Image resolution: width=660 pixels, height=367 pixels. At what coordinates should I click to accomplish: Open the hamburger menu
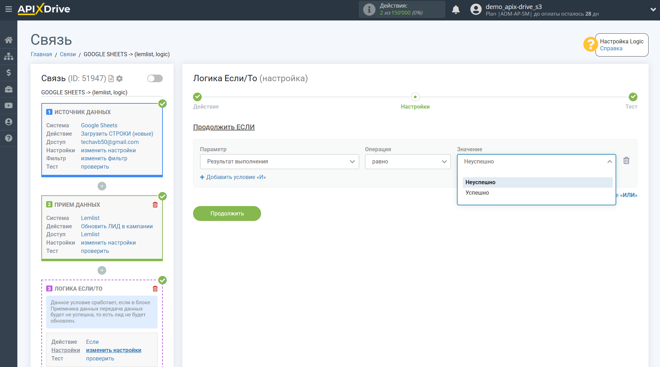click(9, 9)
